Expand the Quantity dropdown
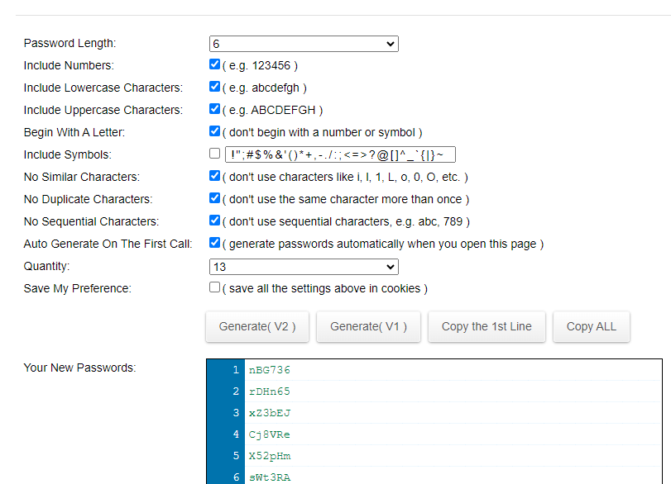This screenshot has width=671, height=484. coord(303,267)
